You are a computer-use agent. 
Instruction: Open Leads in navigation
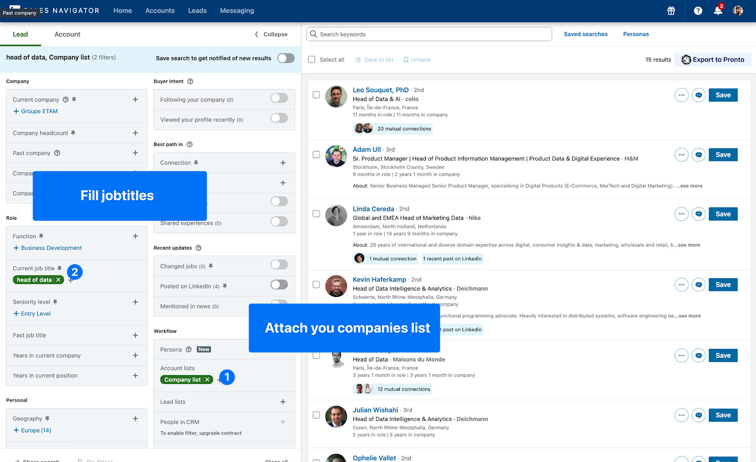pos(198,10)
